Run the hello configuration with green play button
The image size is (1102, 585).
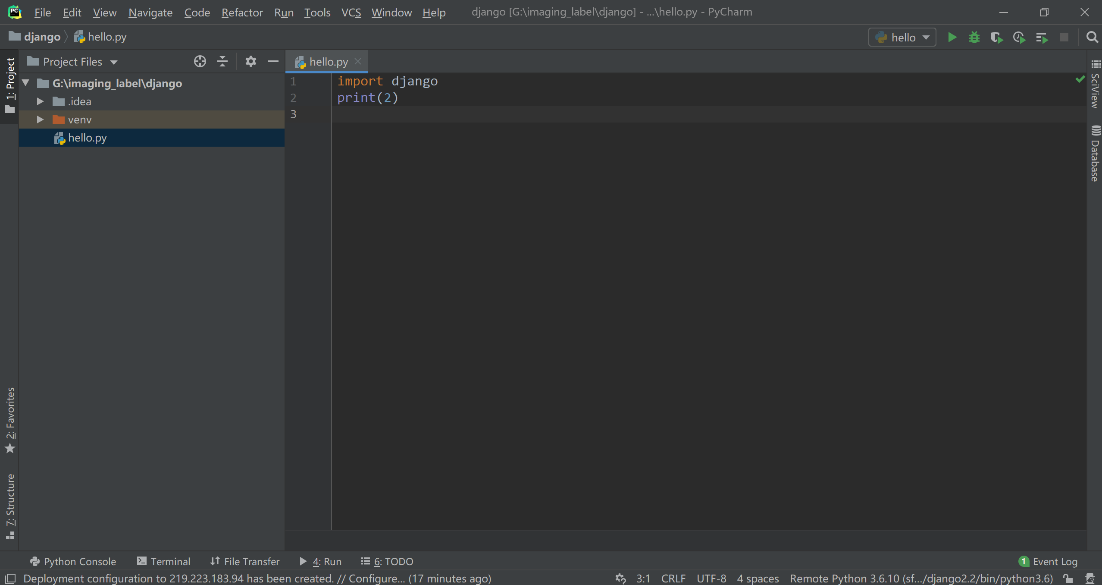pyautogui.click(x=952, y=38)
